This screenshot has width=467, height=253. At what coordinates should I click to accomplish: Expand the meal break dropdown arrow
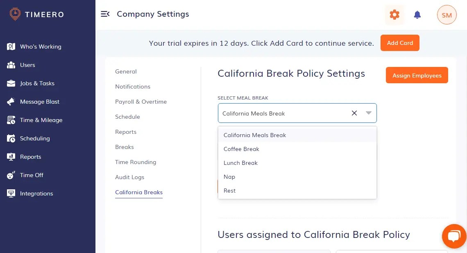tap(368, 113)
